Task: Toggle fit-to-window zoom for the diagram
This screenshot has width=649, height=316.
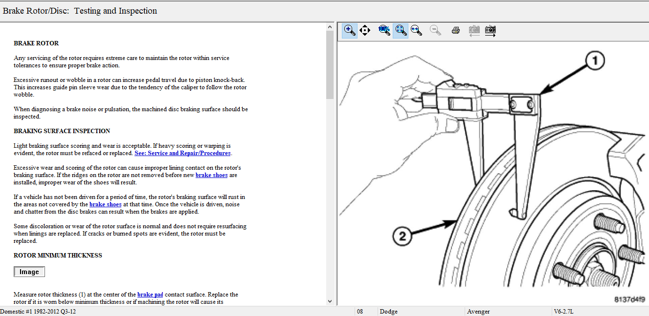Action: pyautogui.click(x=401, y=30)
